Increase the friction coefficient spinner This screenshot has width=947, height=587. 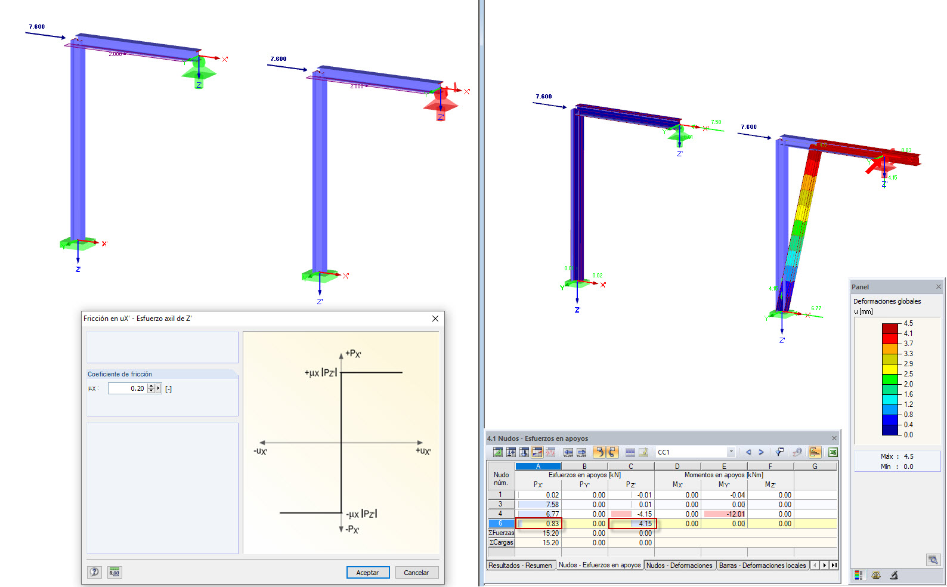(x=151, y=386)
